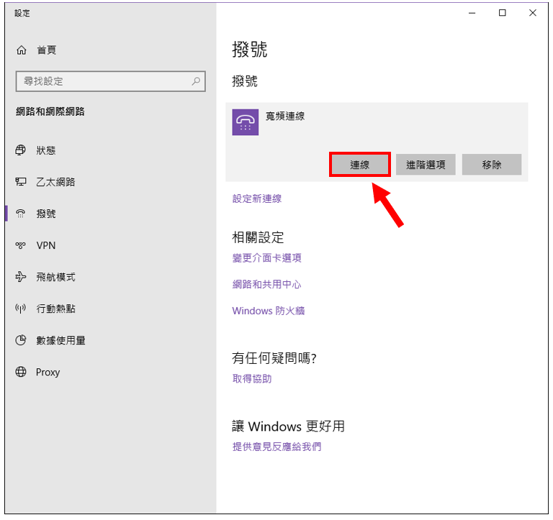This screenshot has width=553, height=520.
Task: Click the 提供意見反應給我們 link
Action: tap(276, 447)
